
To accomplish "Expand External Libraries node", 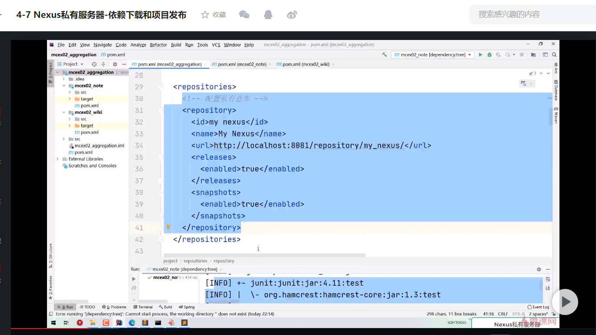I will coord(57,159).
